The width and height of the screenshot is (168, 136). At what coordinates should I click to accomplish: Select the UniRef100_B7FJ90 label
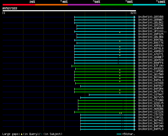point(151,66)
